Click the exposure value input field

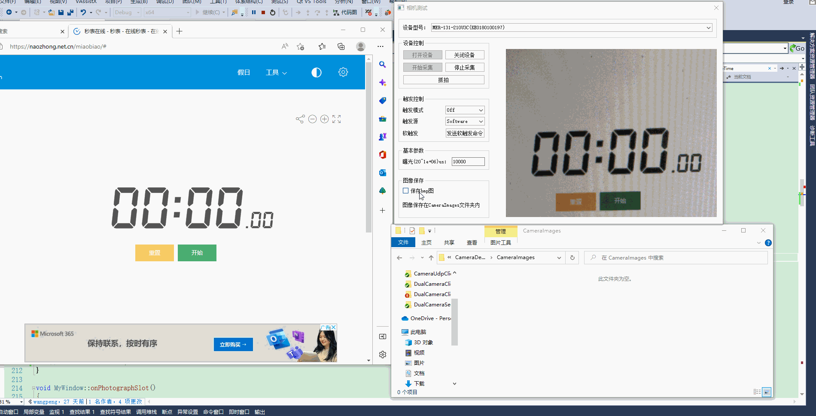coord(468,162)
